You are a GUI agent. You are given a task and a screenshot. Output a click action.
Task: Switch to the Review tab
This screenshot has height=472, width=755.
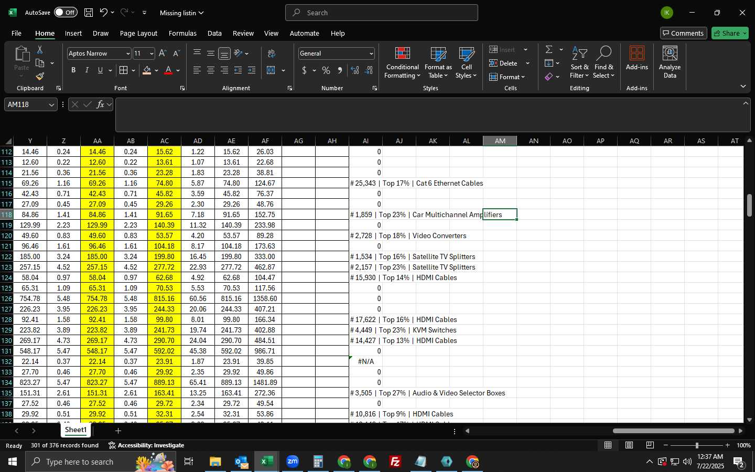tap(243, 33)
